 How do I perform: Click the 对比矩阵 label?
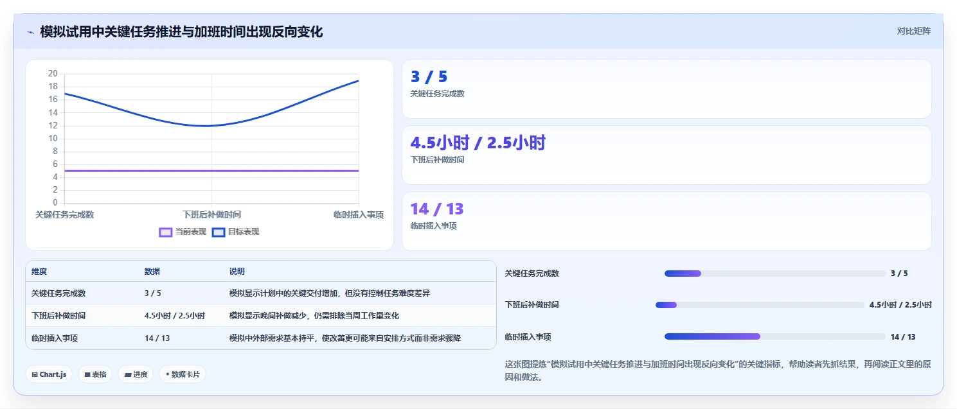coord(913,31)
